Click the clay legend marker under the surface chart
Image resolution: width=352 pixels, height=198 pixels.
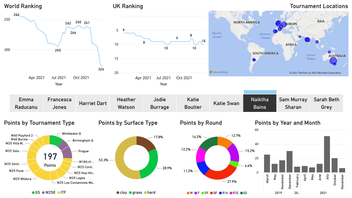(118, 192)
